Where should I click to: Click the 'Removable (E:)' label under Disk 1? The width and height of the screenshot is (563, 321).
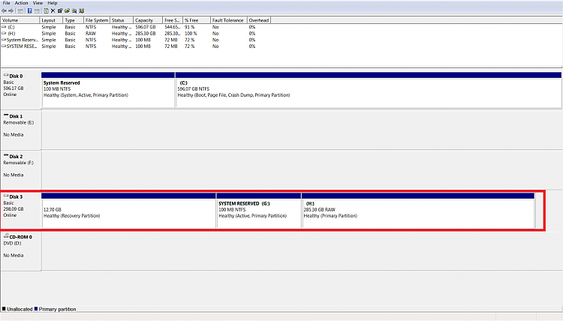pyautogui.click(x=19, y=122)
